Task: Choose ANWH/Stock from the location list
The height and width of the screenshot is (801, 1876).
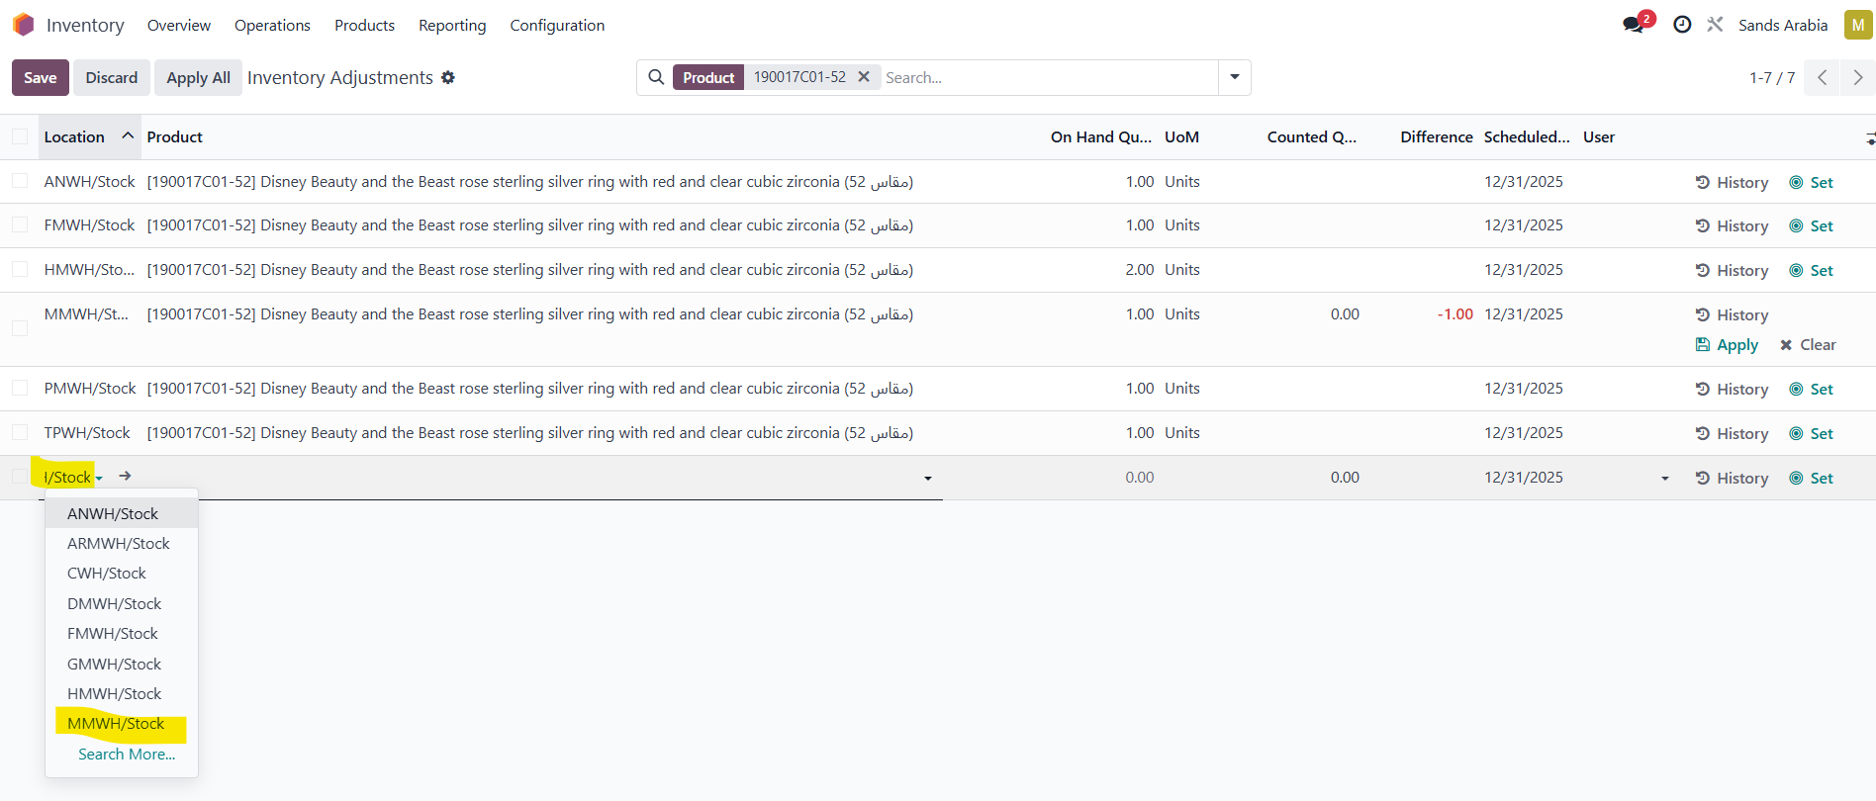Action: [x=122, y=513]
